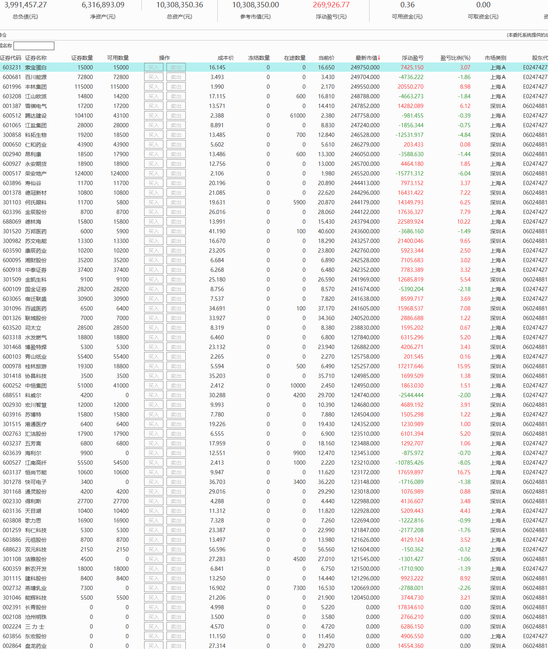Select stock code 603520 司太立
Image resolution: width=548 pixels, height=649 pixels.
[12, 328]
